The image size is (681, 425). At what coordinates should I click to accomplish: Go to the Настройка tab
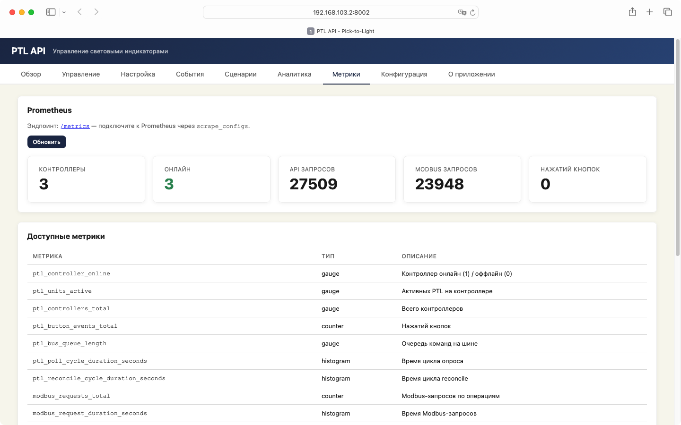coord(138,74)
